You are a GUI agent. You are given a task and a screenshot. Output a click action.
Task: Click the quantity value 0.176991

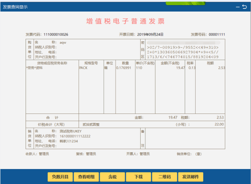click(x=124, y=68)
